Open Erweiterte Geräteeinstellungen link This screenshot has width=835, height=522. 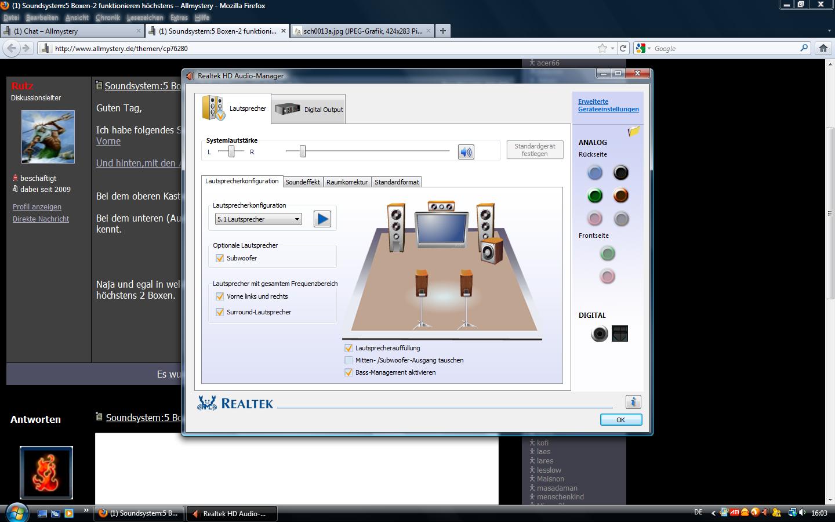pyautogui.click(x=608, y=105)
